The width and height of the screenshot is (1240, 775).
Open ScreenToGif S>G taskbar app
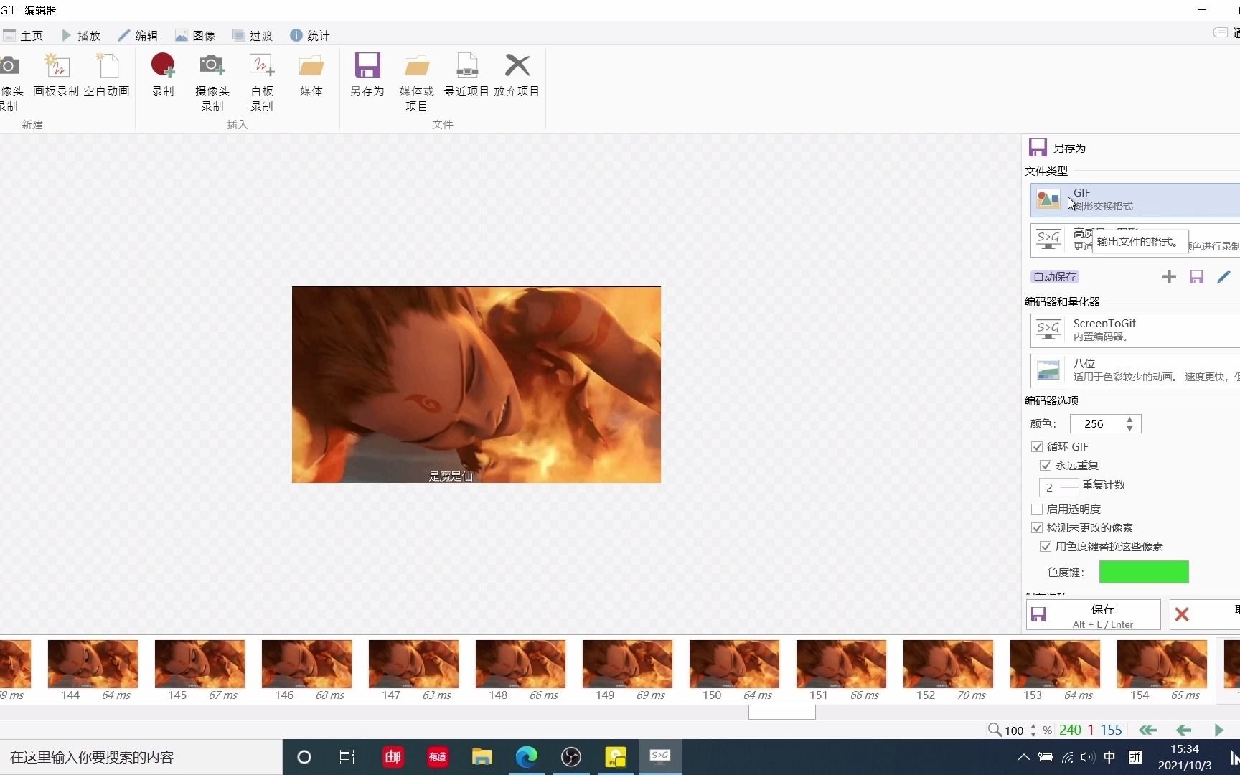pos(660,757)
